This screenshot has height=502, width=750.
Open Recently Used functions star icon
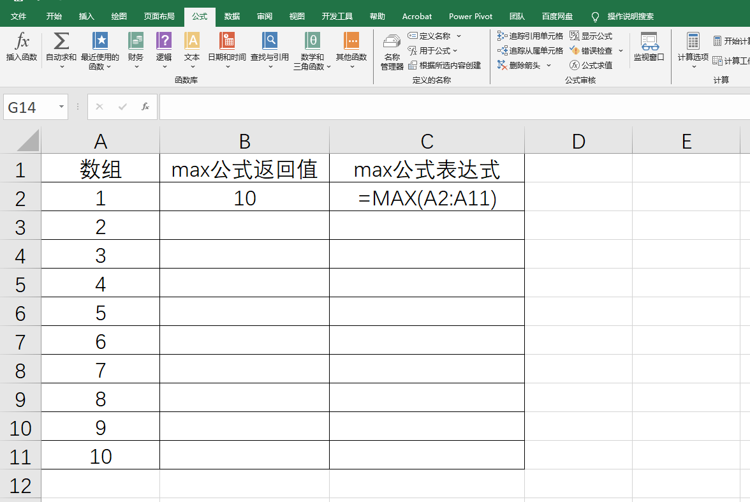click(x=100, y=41)
